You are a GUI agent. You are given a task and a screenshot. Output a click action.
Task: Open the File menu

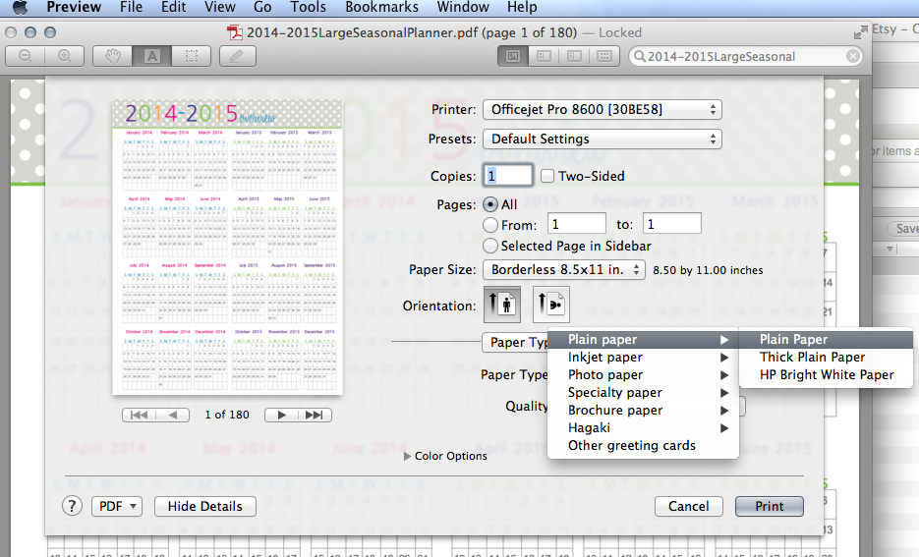132,7
